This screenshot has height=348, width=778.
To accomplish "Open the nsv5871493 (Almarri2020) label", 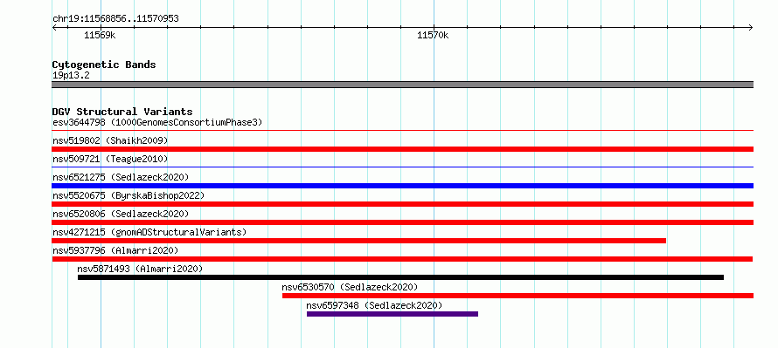I will click(x=140, y=269).
